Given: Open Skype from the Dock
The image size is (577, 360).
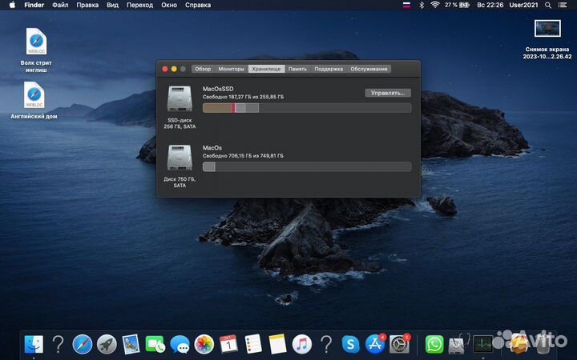Looking at the screenshot, I should (350, 344).
